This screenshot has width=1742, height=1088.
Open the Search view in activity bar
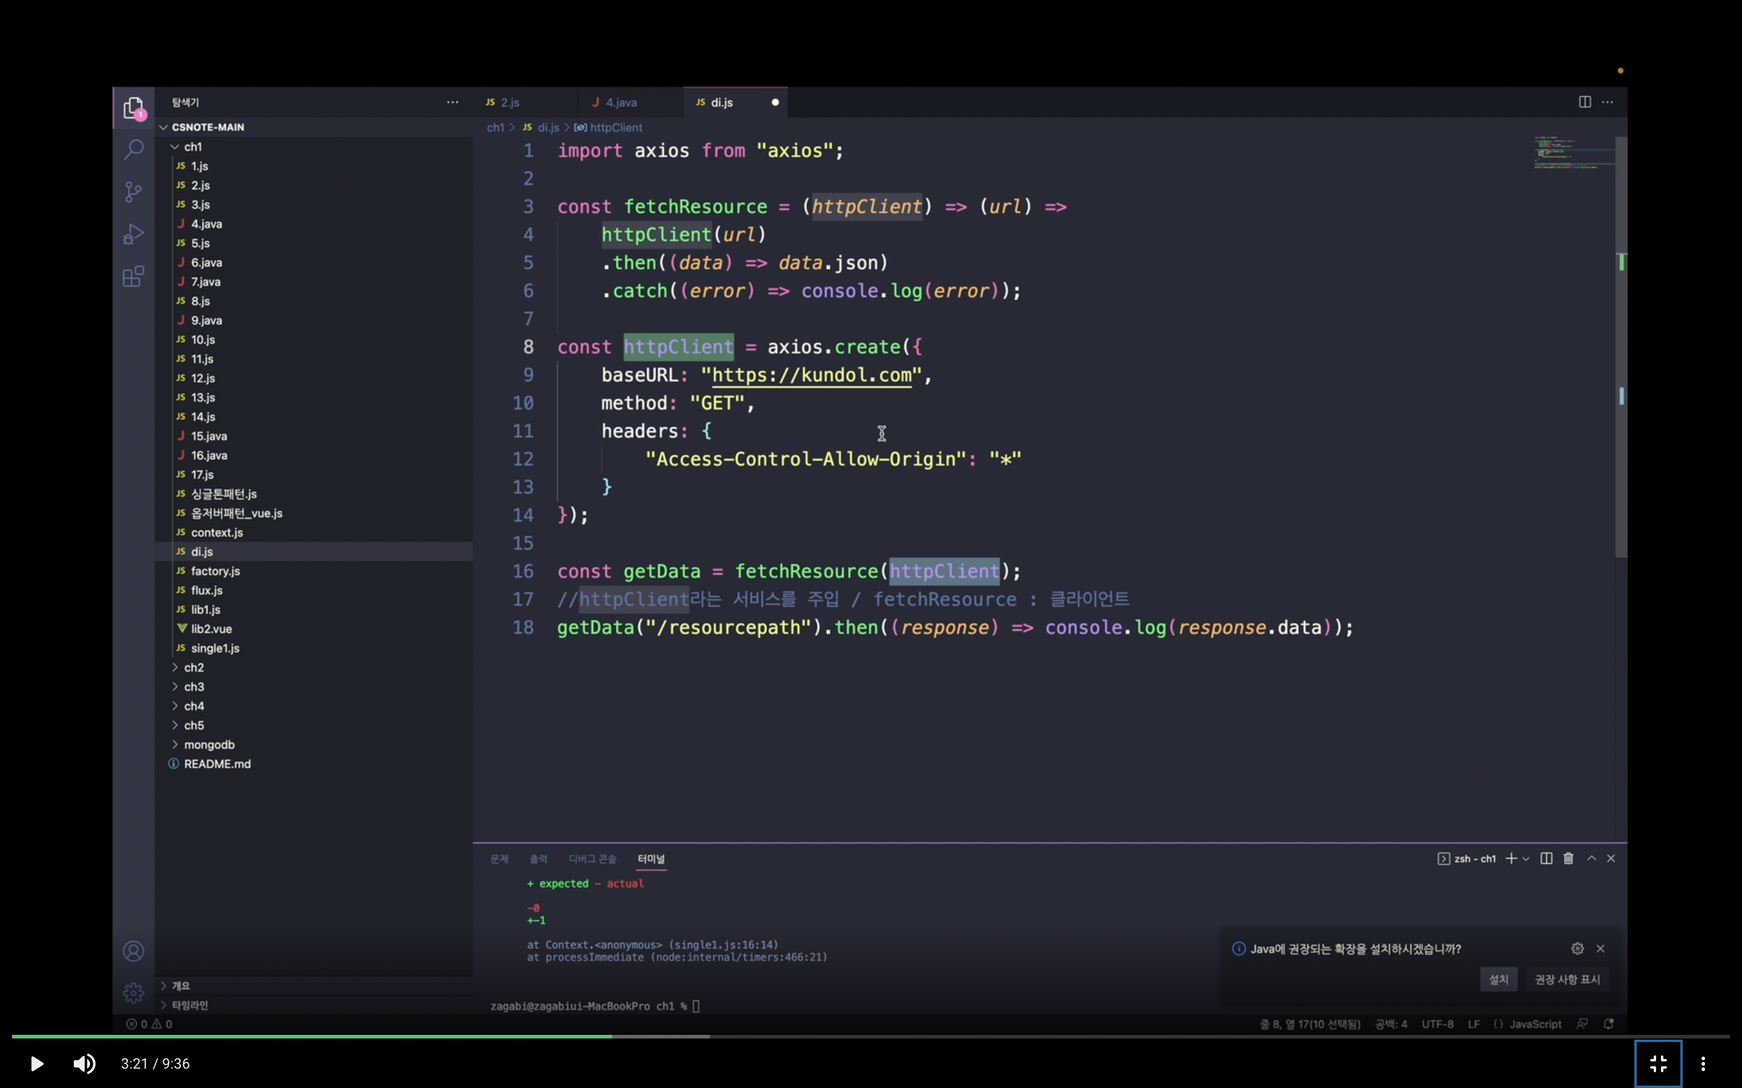click(133, 150)
